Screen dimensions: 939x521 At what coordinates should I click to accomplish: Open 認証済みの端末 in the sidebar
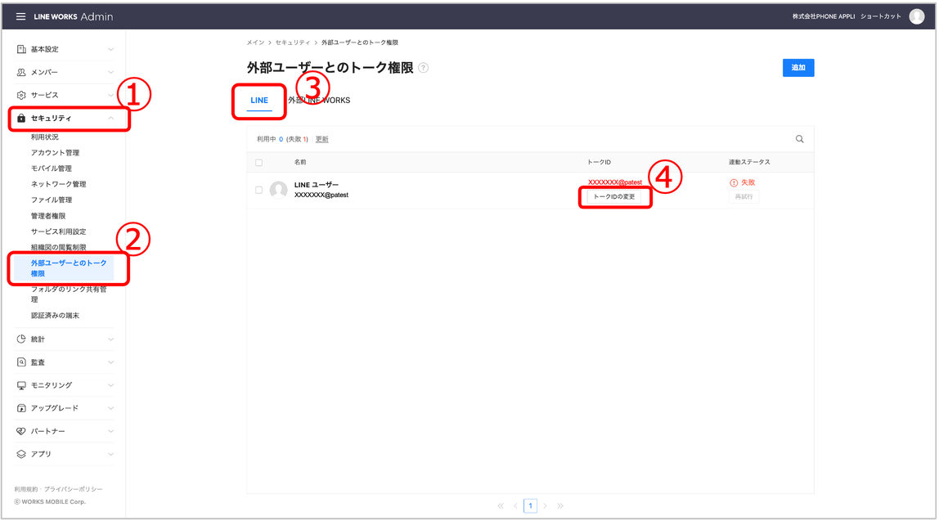55,316
